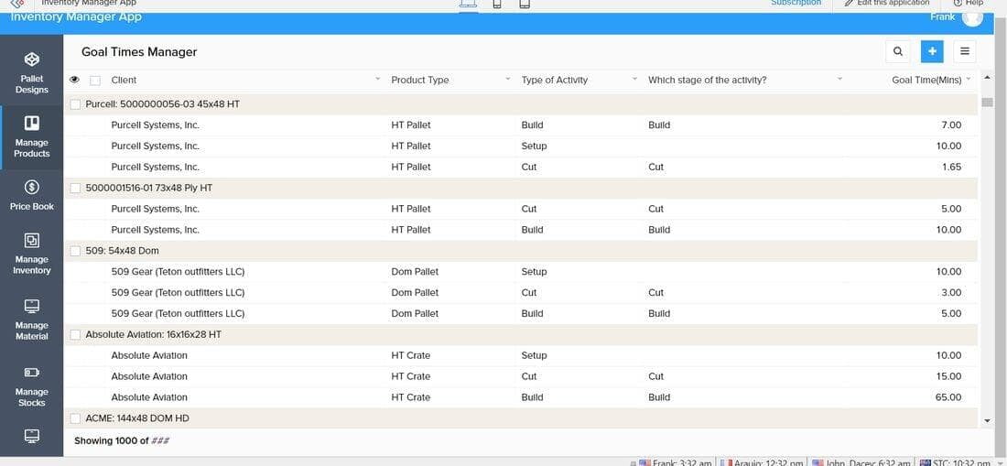The image size is (1007, 466).
Task: Click Purcell Systems, Inc. in the 7.00 row
Action: tap(156, 125)
